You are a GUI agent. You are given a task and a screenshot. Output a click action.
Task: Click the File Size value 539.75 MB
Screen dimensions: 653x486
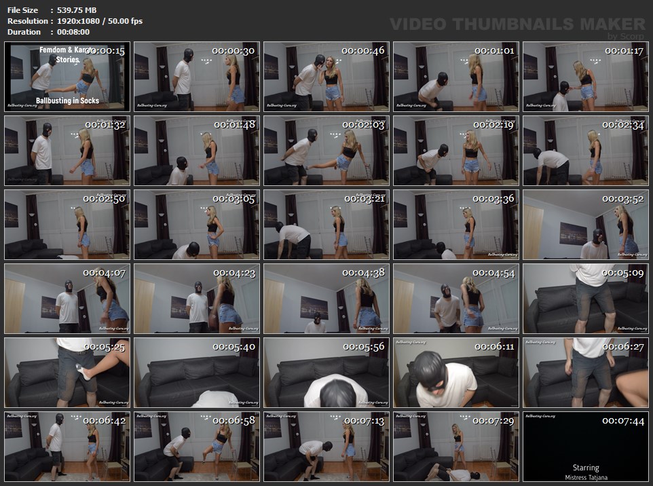[77, 10]
